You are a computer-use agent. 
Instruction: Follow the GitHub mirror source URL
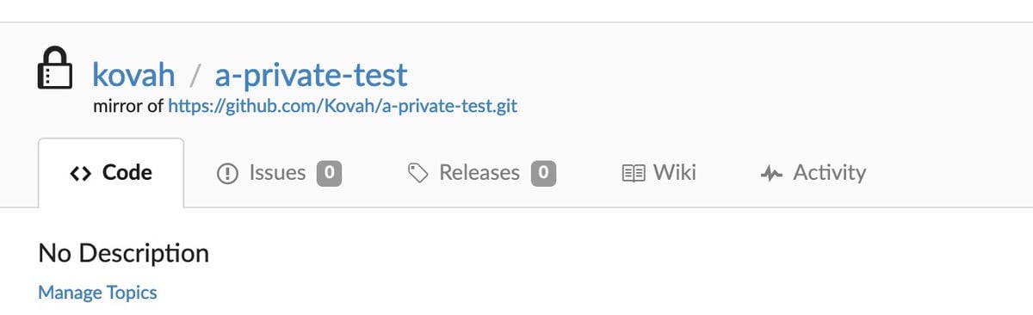pos(343,107)
